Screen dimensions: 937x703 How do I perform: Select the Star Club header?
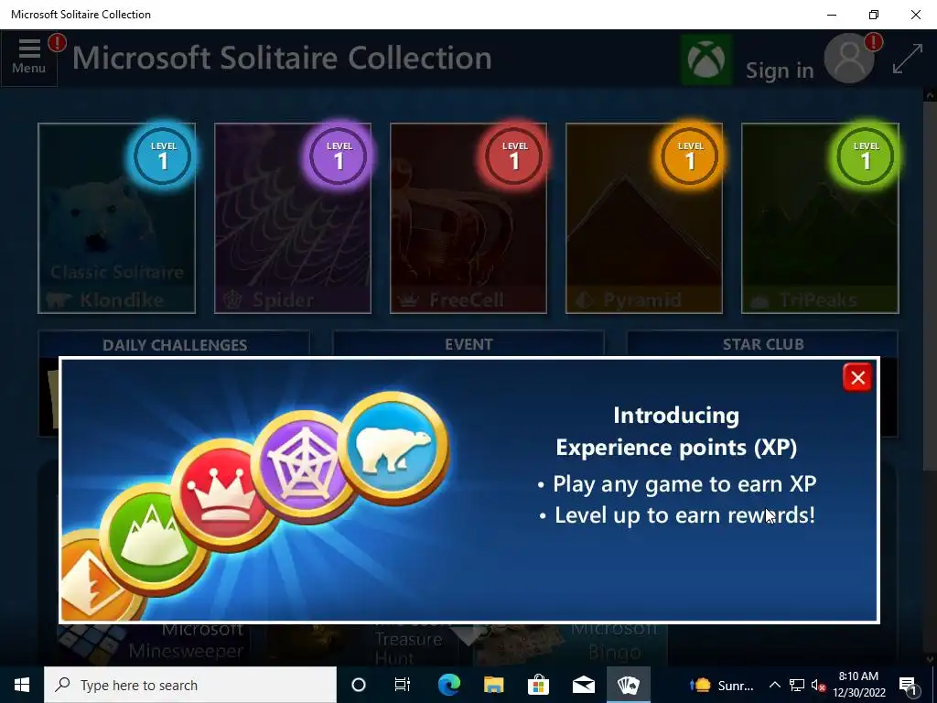(762, 344)
